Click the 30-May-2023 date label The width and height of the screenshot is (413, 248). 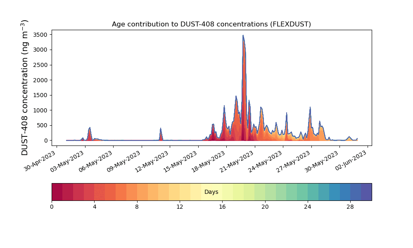[322, 161]
